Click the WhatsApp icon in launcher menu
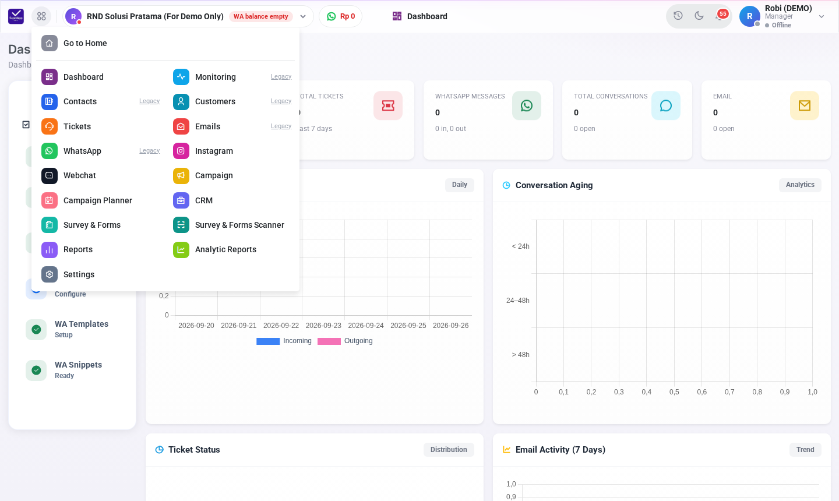 [50, 151]
